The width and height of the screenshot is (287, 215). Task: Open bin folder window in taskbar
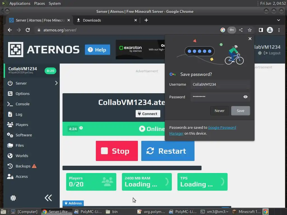(112, 212)
